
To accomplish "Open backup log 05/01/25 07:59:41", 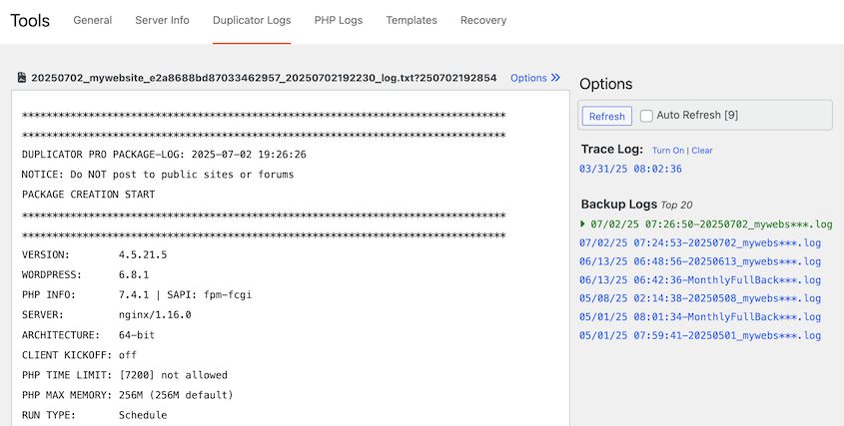I will point(700,335).
